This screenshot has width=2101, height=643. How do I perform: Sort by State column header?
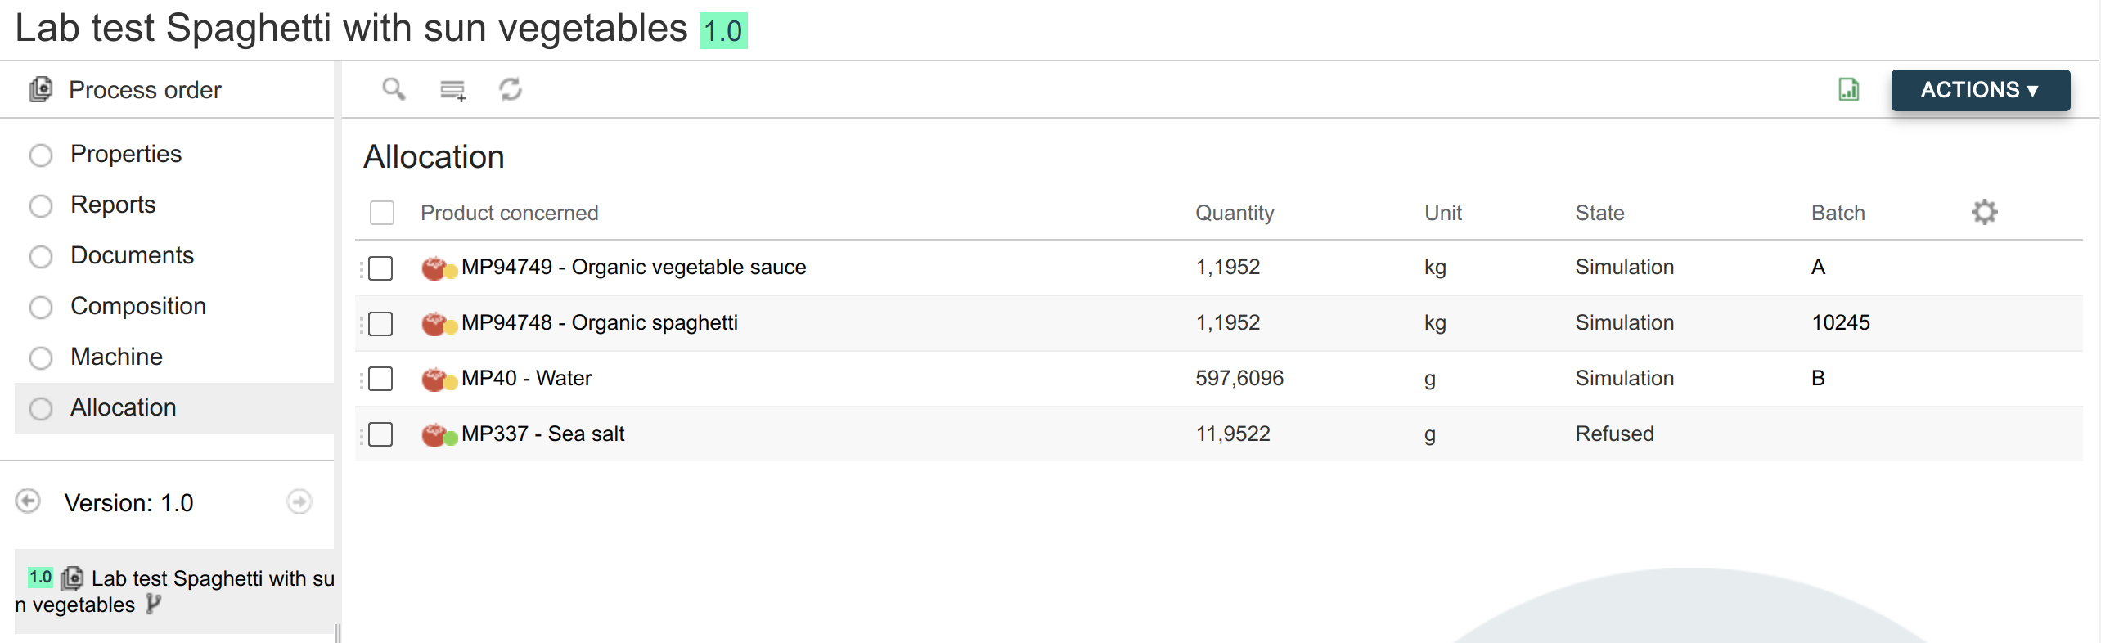pyautogui.click(x=1599, y=213)
